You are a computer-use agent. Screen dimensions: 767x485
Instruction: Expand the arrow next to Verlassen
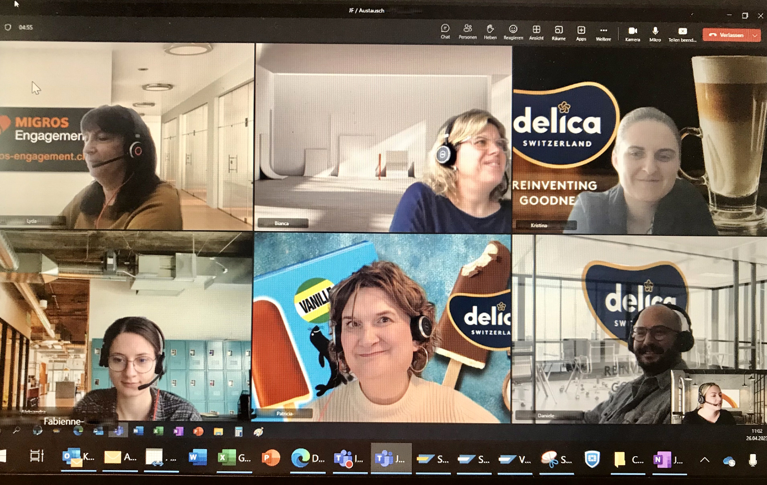coord(755,35)
